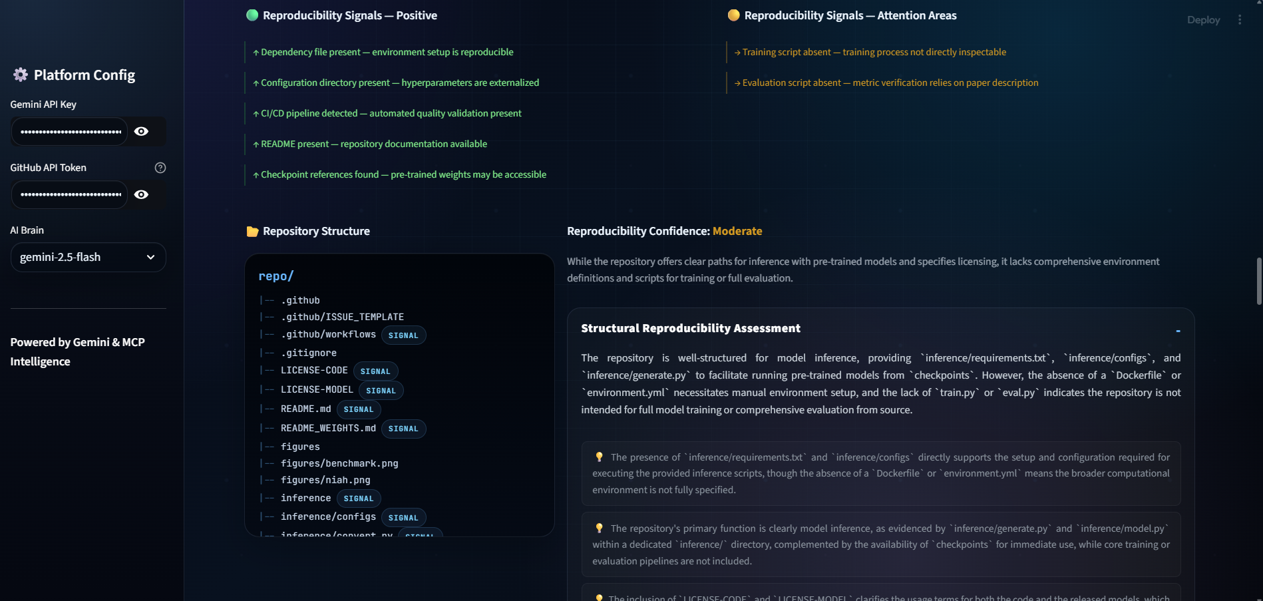This screenshot has width=1263, height=601.
Task: Focus the Gemini API Key input field
Action: [70, 131]
